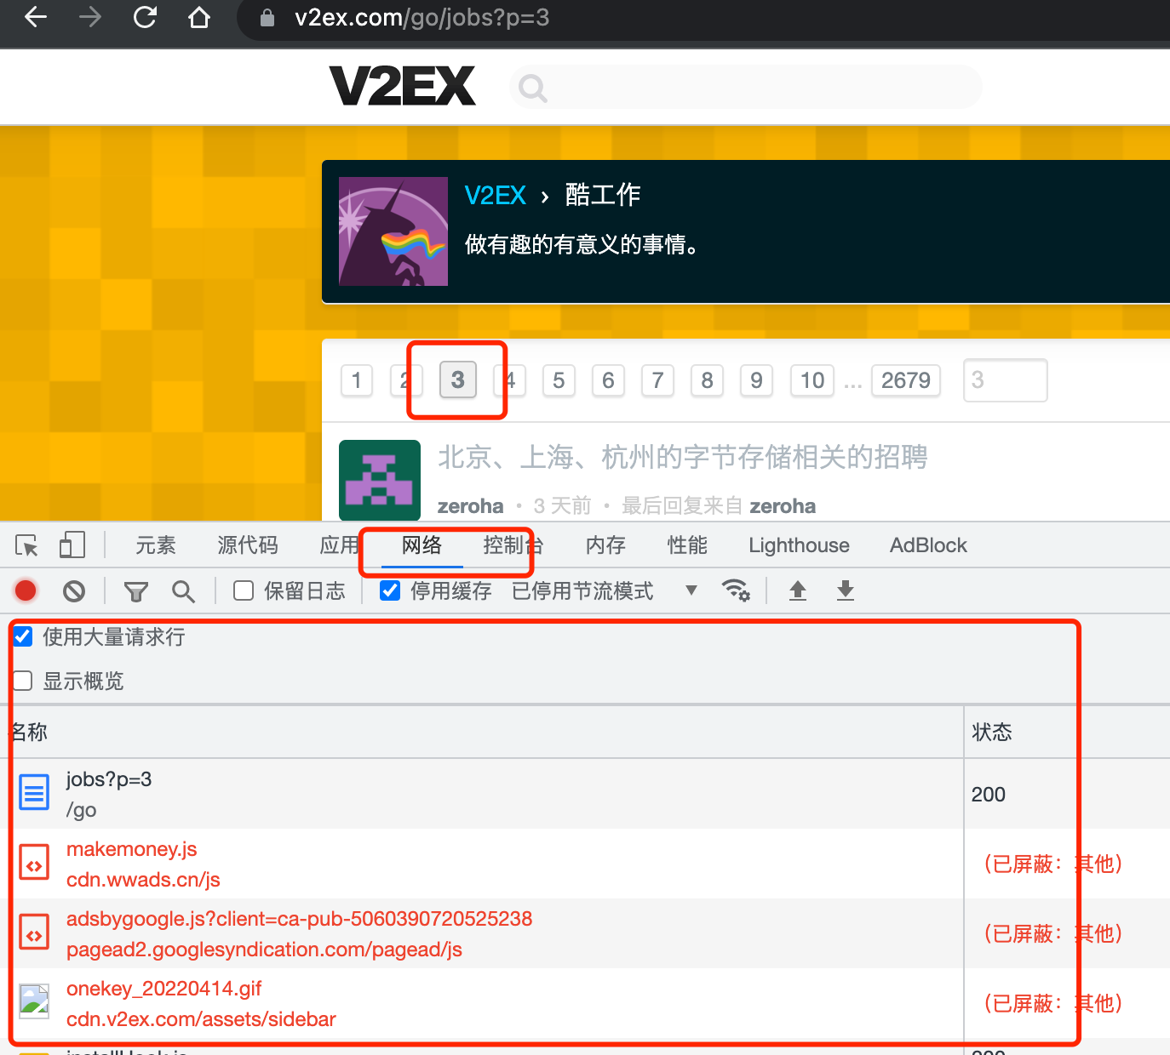Click the V2EX logo
The height and width of the screenshot is (1055, 1170).
click(x=402, y=86)
